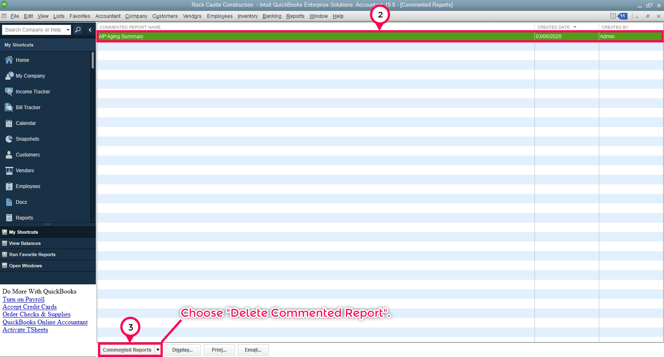The height and width of the screenshot is (357, 664).
Task: Open QuickBooks Online Accountant link
Action: (45, 322)
